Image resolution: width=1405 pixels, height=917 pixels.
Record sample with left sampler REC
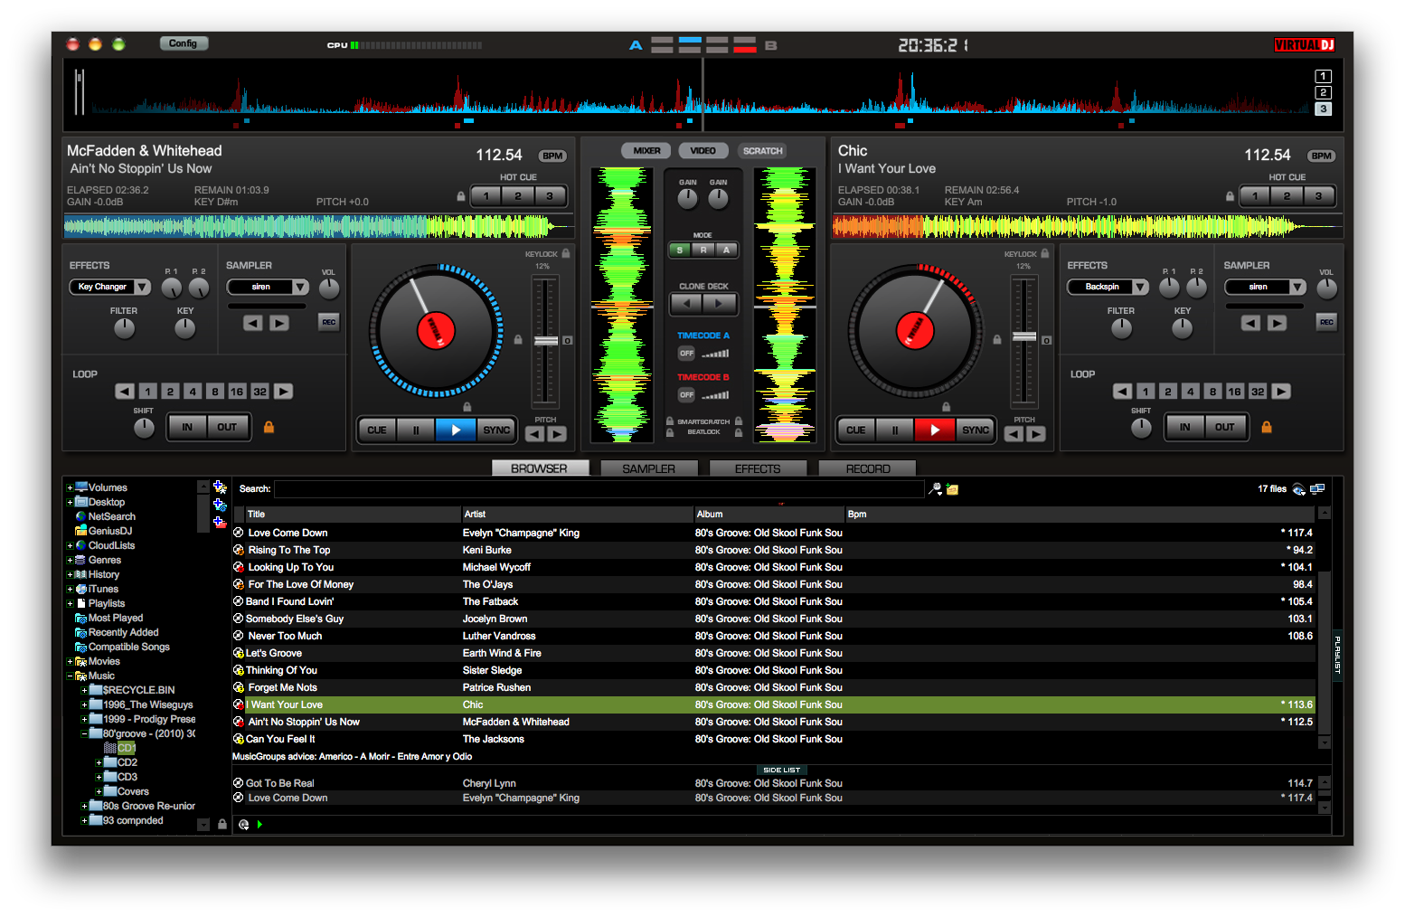pos(329,322)
